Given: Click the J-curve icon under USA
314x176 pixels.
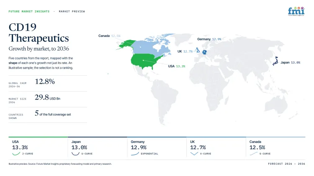Looking at the screenshot, I should [16, 153].
